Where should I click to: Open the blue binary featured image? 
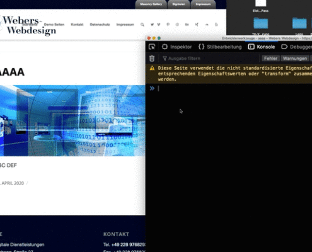[72, 120]
